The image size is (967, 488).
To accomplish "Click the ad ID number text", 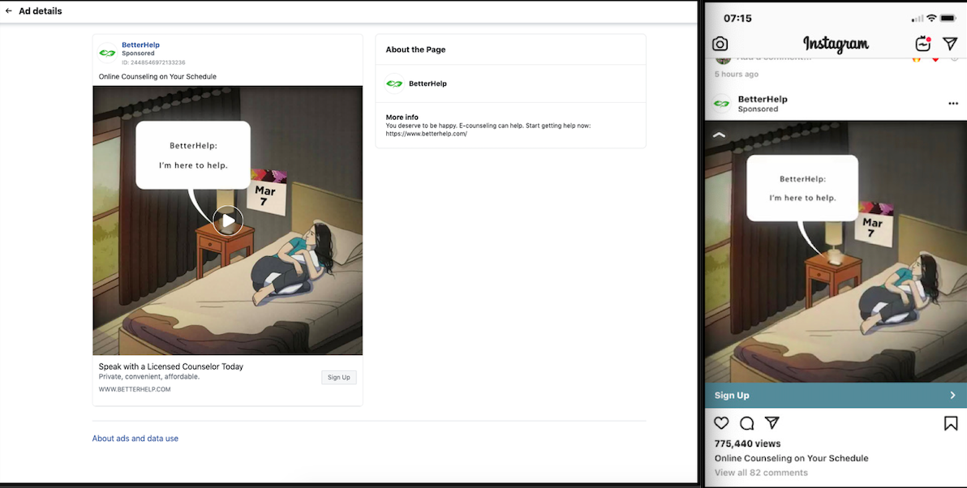I will pos(153,62).
